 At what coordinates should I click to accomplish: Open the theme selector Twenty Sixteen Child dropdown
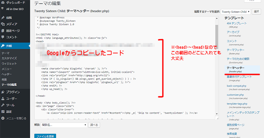coord(236,11)
